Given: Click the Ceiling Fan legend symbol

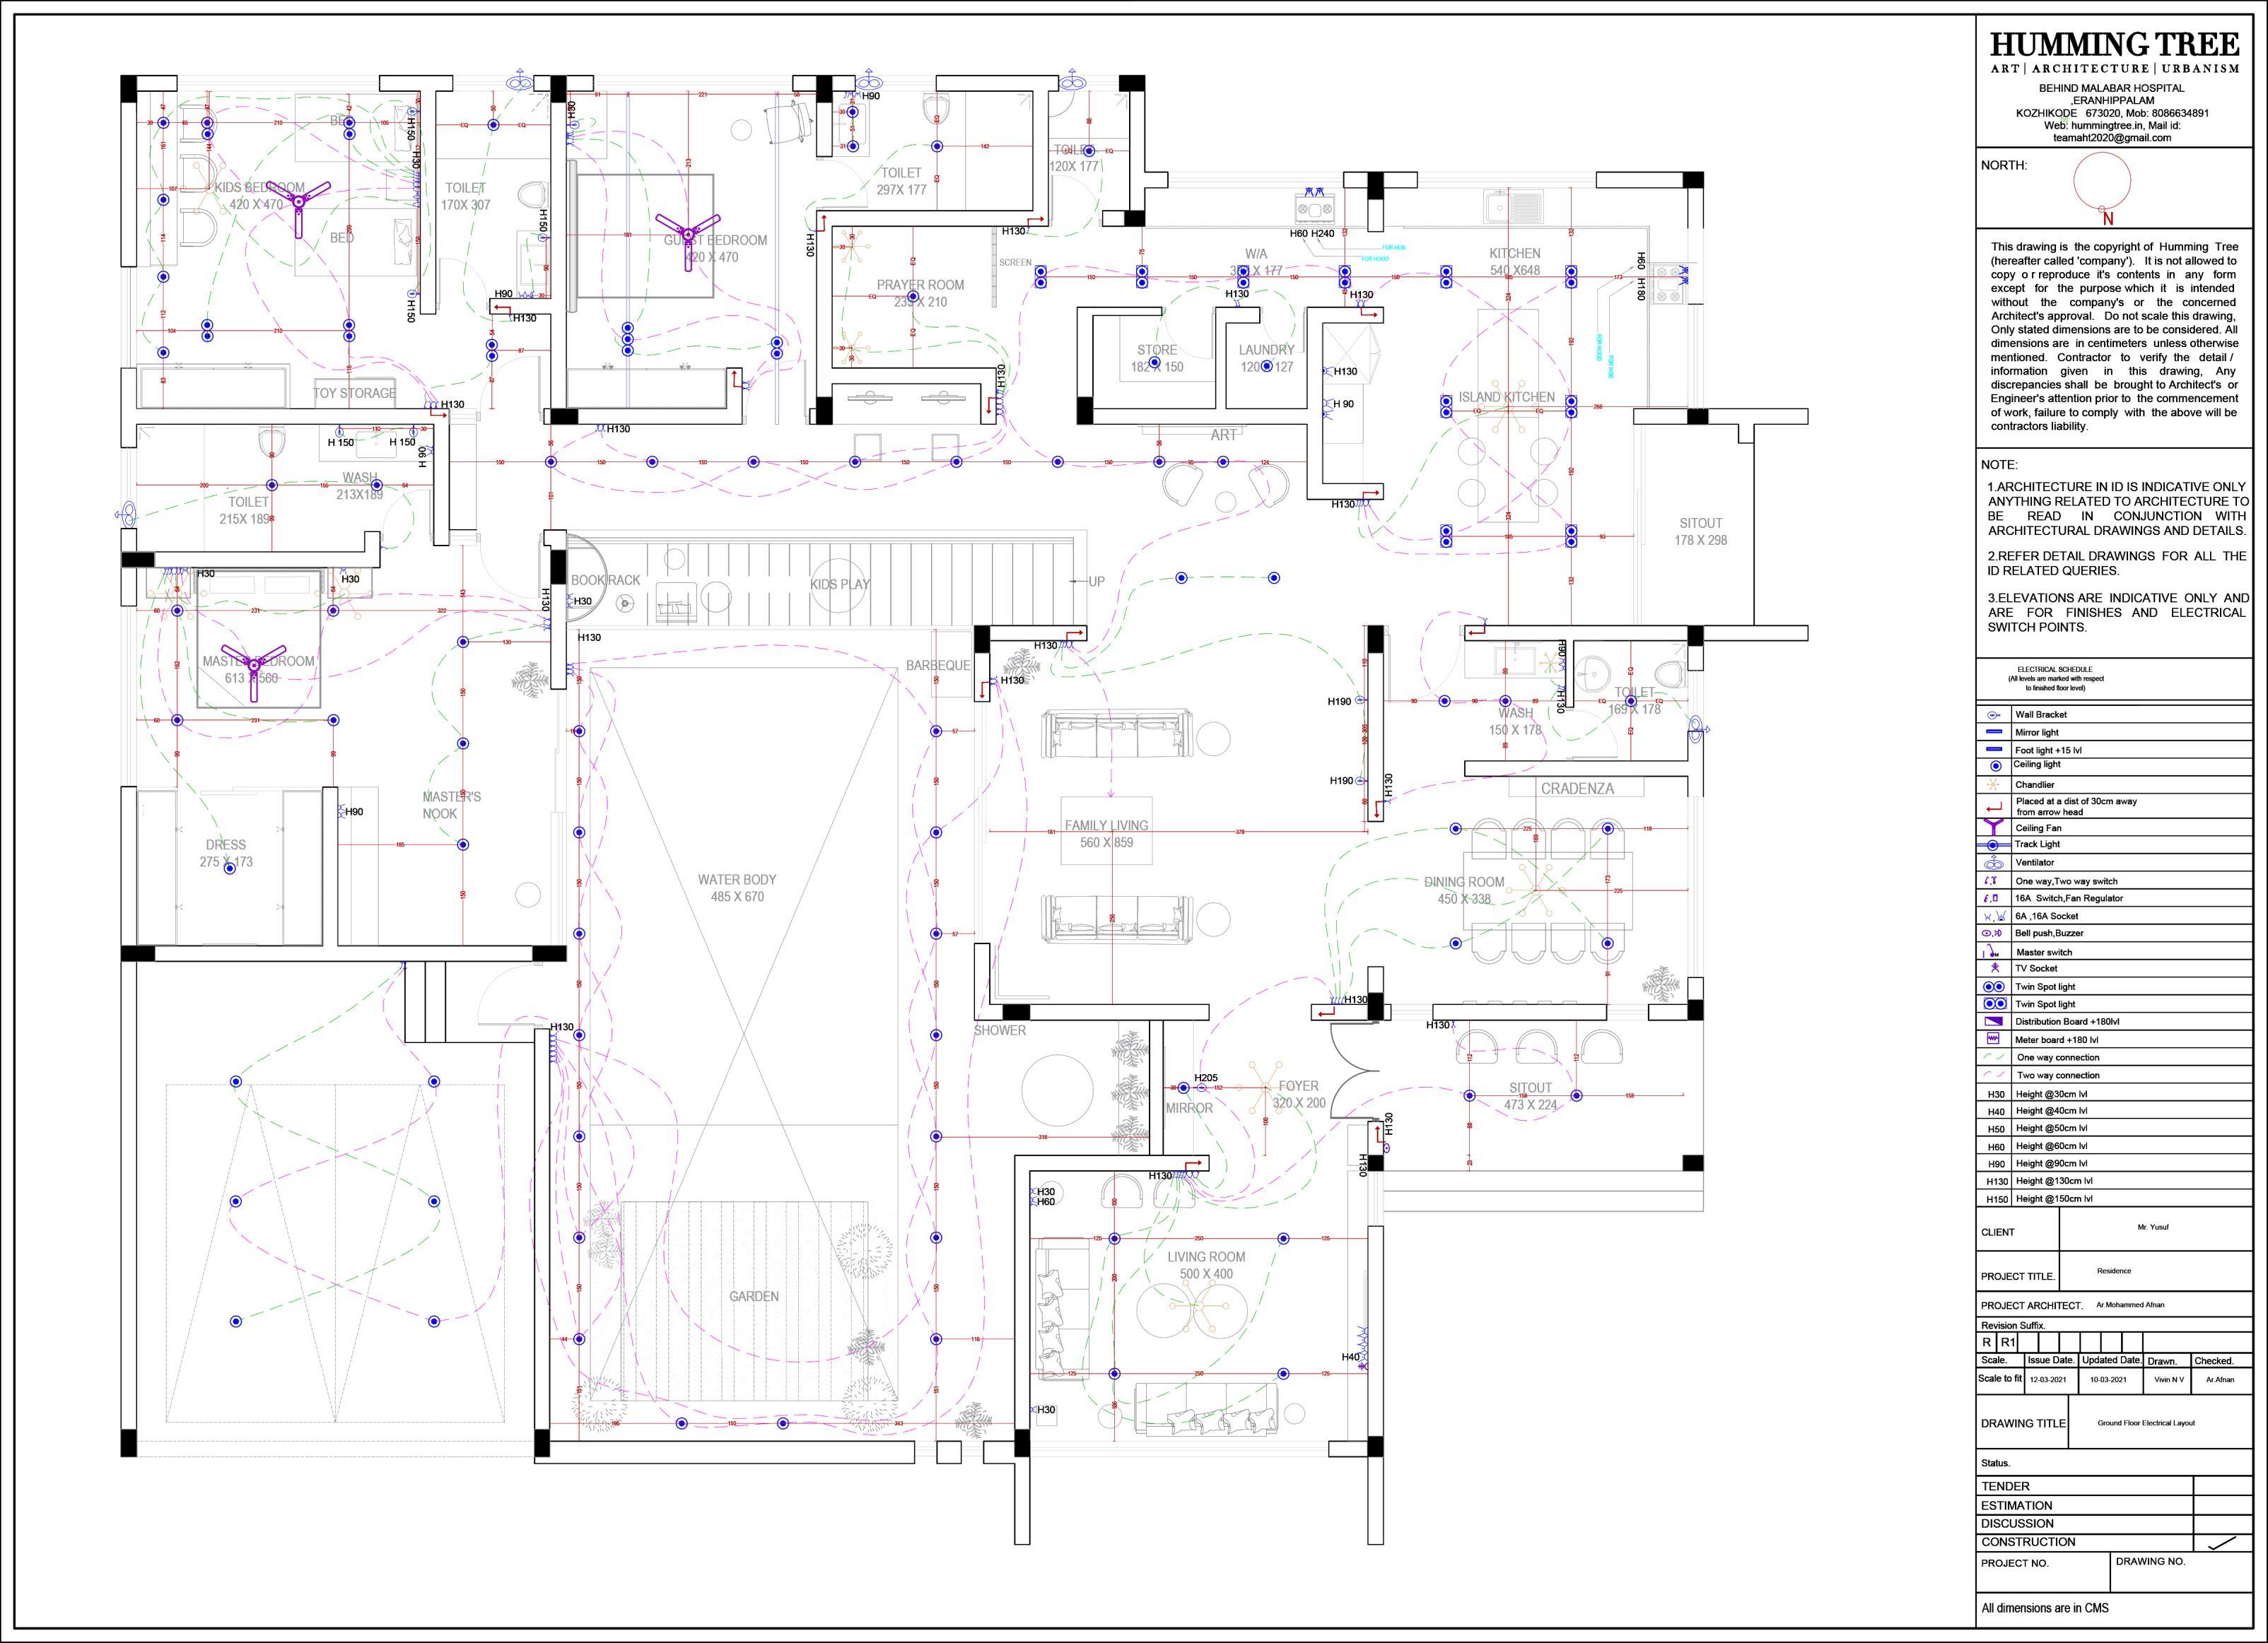Looking at the screenshot, I should click(1994, 828).
